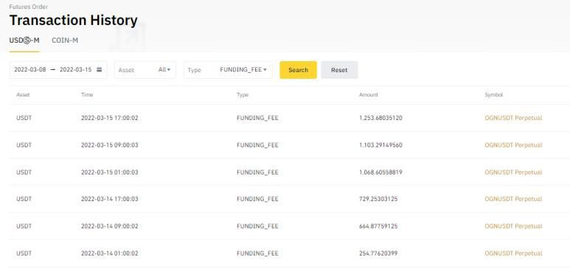
Task: Switch to the USDⓈ-M tab
Action: [x=24, y=41]
